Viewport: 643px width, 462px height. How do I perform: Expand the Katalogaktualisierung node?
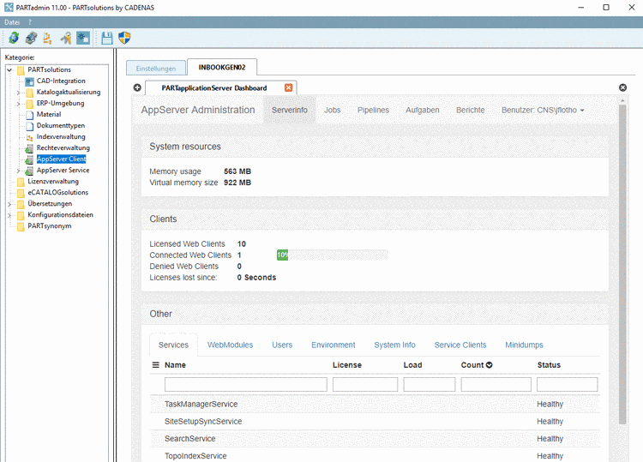pyautogui.click(x=18, y=93)
